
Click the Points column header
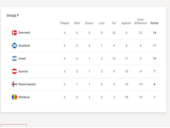click(154, 23)
